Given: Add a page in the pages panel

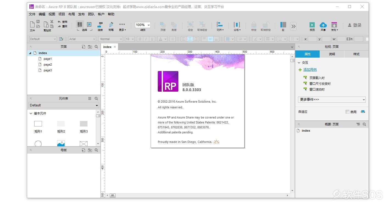Looking at the screenshot, I should [x=83, y=47].
